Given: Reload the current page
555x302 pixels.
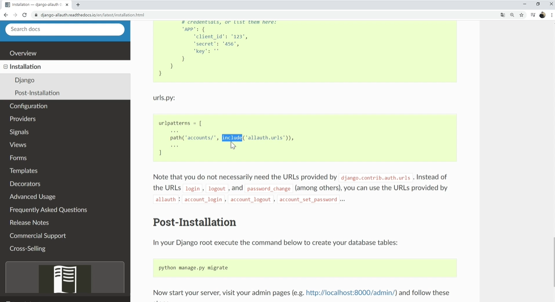Looking at the screenshot, I should (25, 15).
